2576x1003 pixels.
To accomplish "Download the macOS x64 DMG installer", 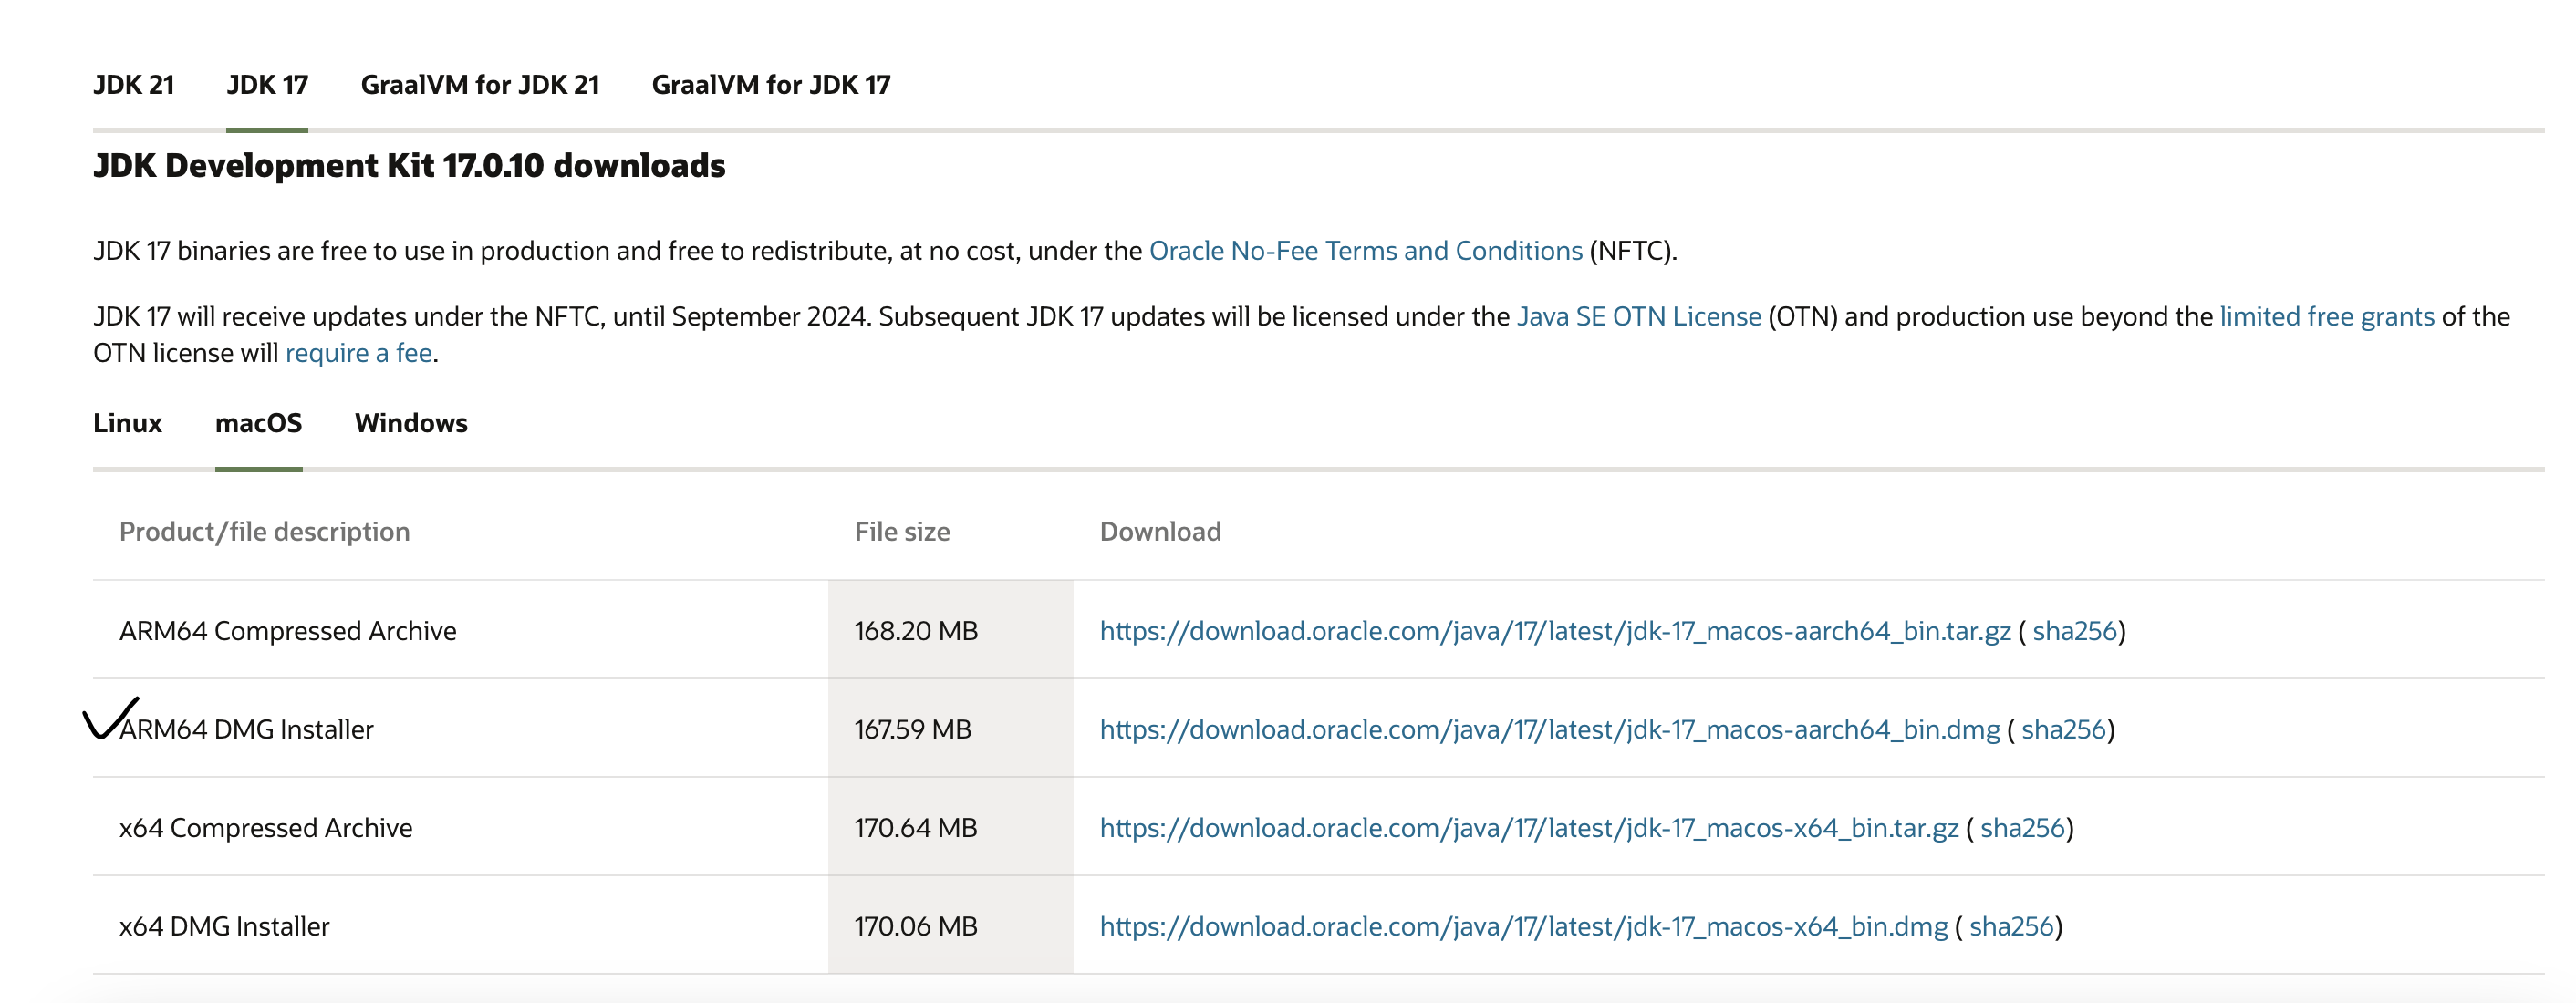I will tap(1523, 927).
